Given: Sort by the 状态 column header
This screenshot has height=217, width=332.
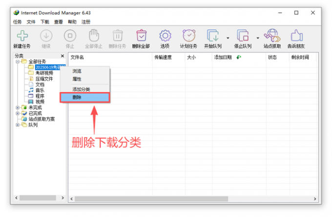Looking at the screenshot, I should point(277,58).
